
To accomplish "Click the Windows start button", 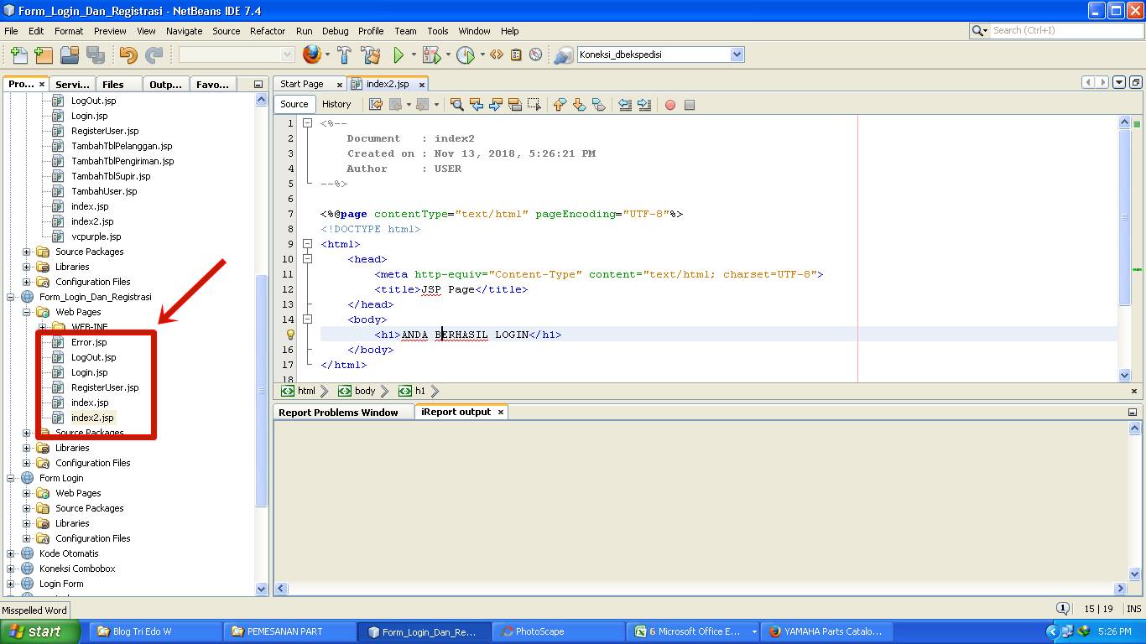I will 39,631.
